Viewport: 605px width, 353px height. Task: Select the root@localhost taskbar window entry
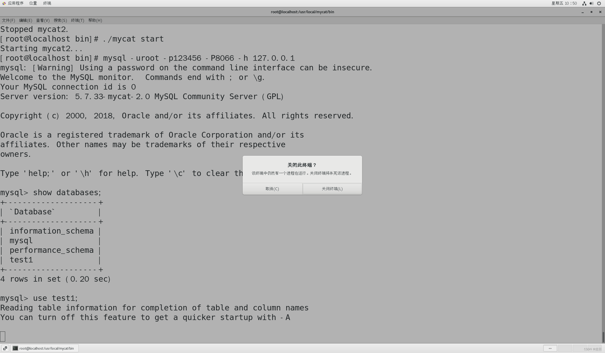(x=44, y=348)
